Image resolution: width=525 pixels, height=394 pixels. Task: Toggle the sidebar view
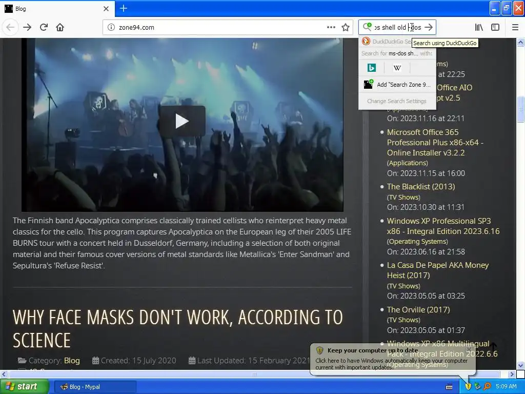tap(495, 27)
